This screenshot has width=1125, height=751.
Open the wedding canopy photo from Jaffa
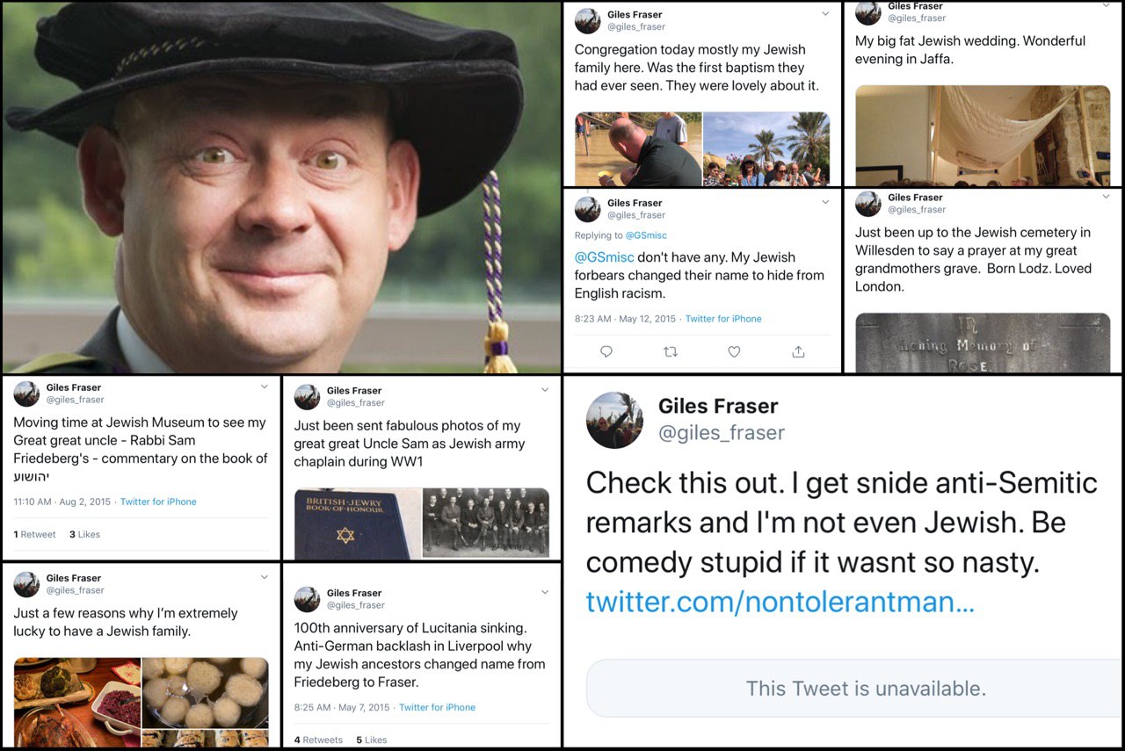point(982,135)
